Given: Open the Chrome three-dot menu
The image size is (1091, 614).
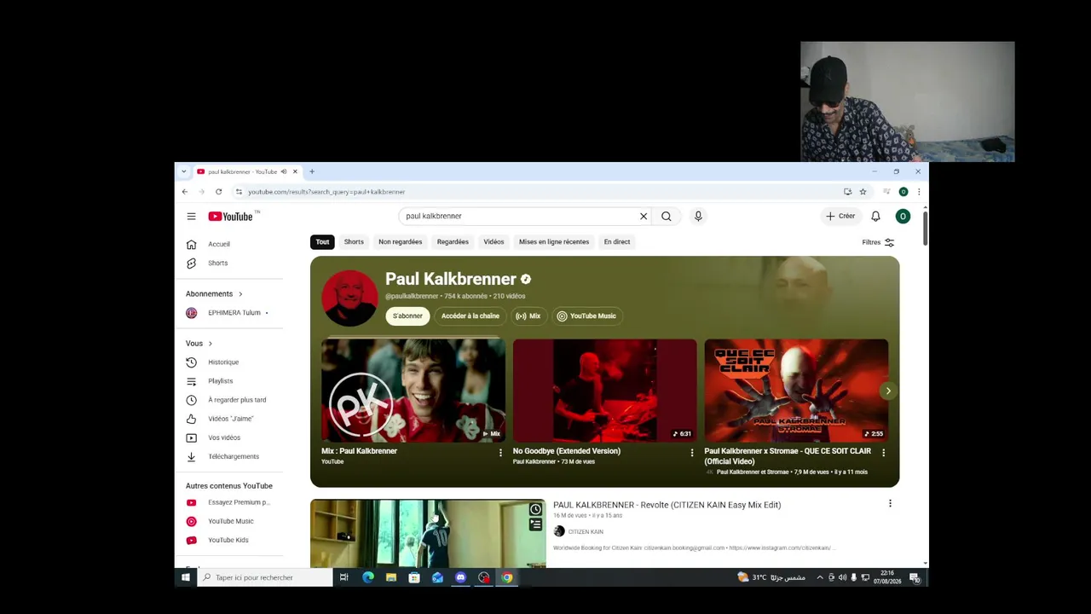Looking at the screenshot, I should click(x=918, y=192).
